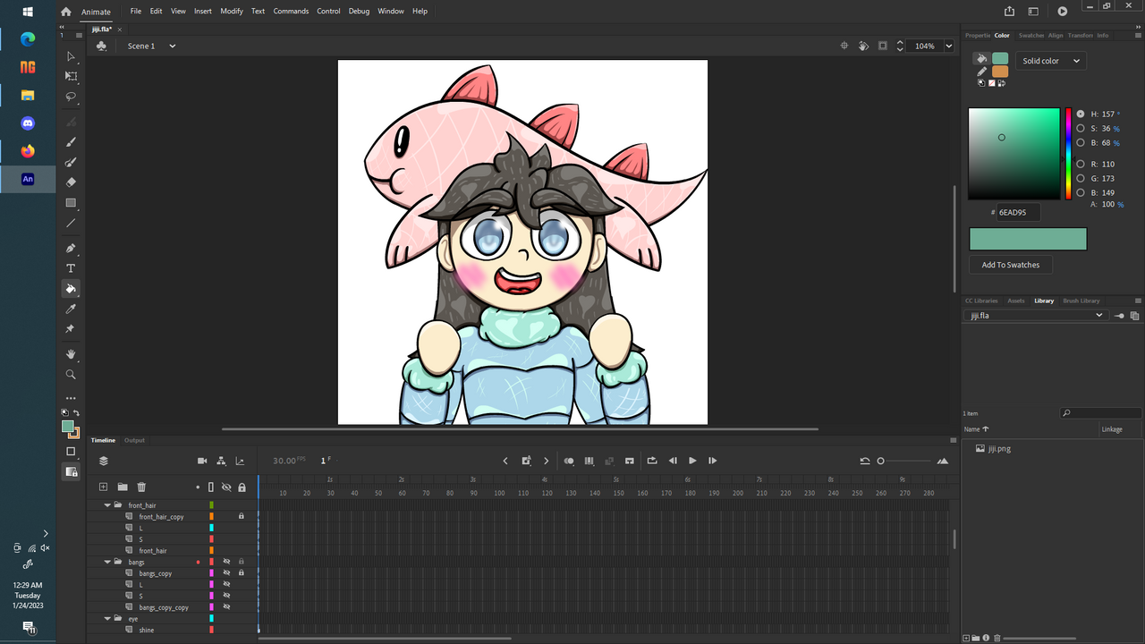Select the Text tool
The height and width of the screenshot is (644, 1145).
[71, 268]
